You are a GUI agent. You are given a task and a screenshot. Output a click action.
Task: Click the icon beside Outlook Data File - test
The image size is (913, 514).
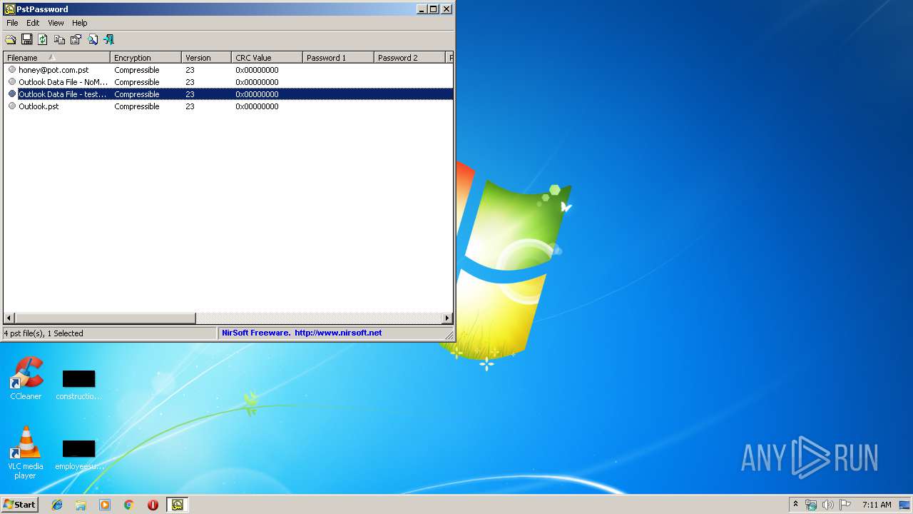point(12,94)
